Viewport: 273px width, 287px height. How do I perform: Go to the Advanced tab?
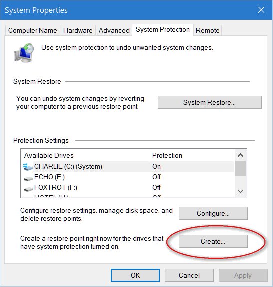point(114,30)
